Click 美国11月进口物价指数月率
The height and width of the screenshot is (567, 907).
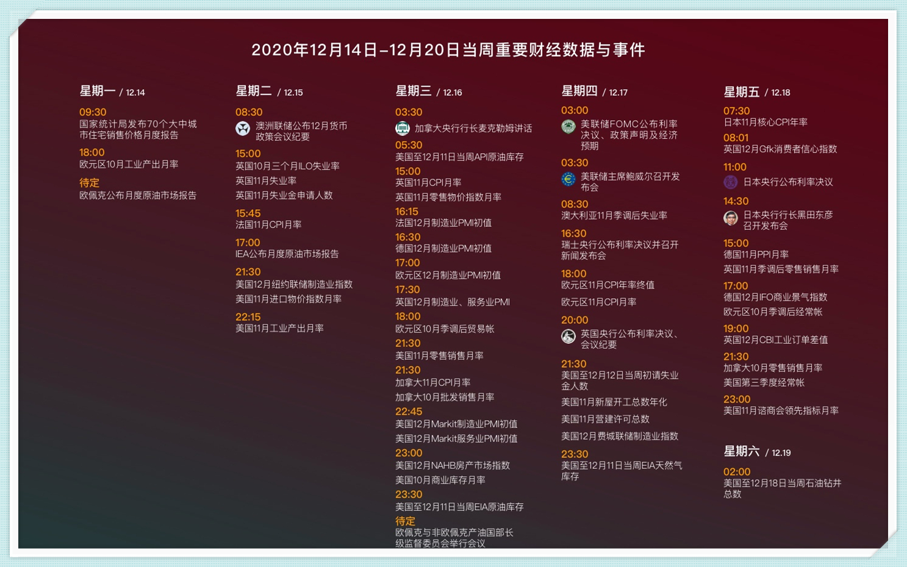289,299
